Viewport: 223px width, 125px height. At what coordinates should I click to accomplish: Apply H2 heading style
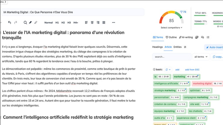63,23
